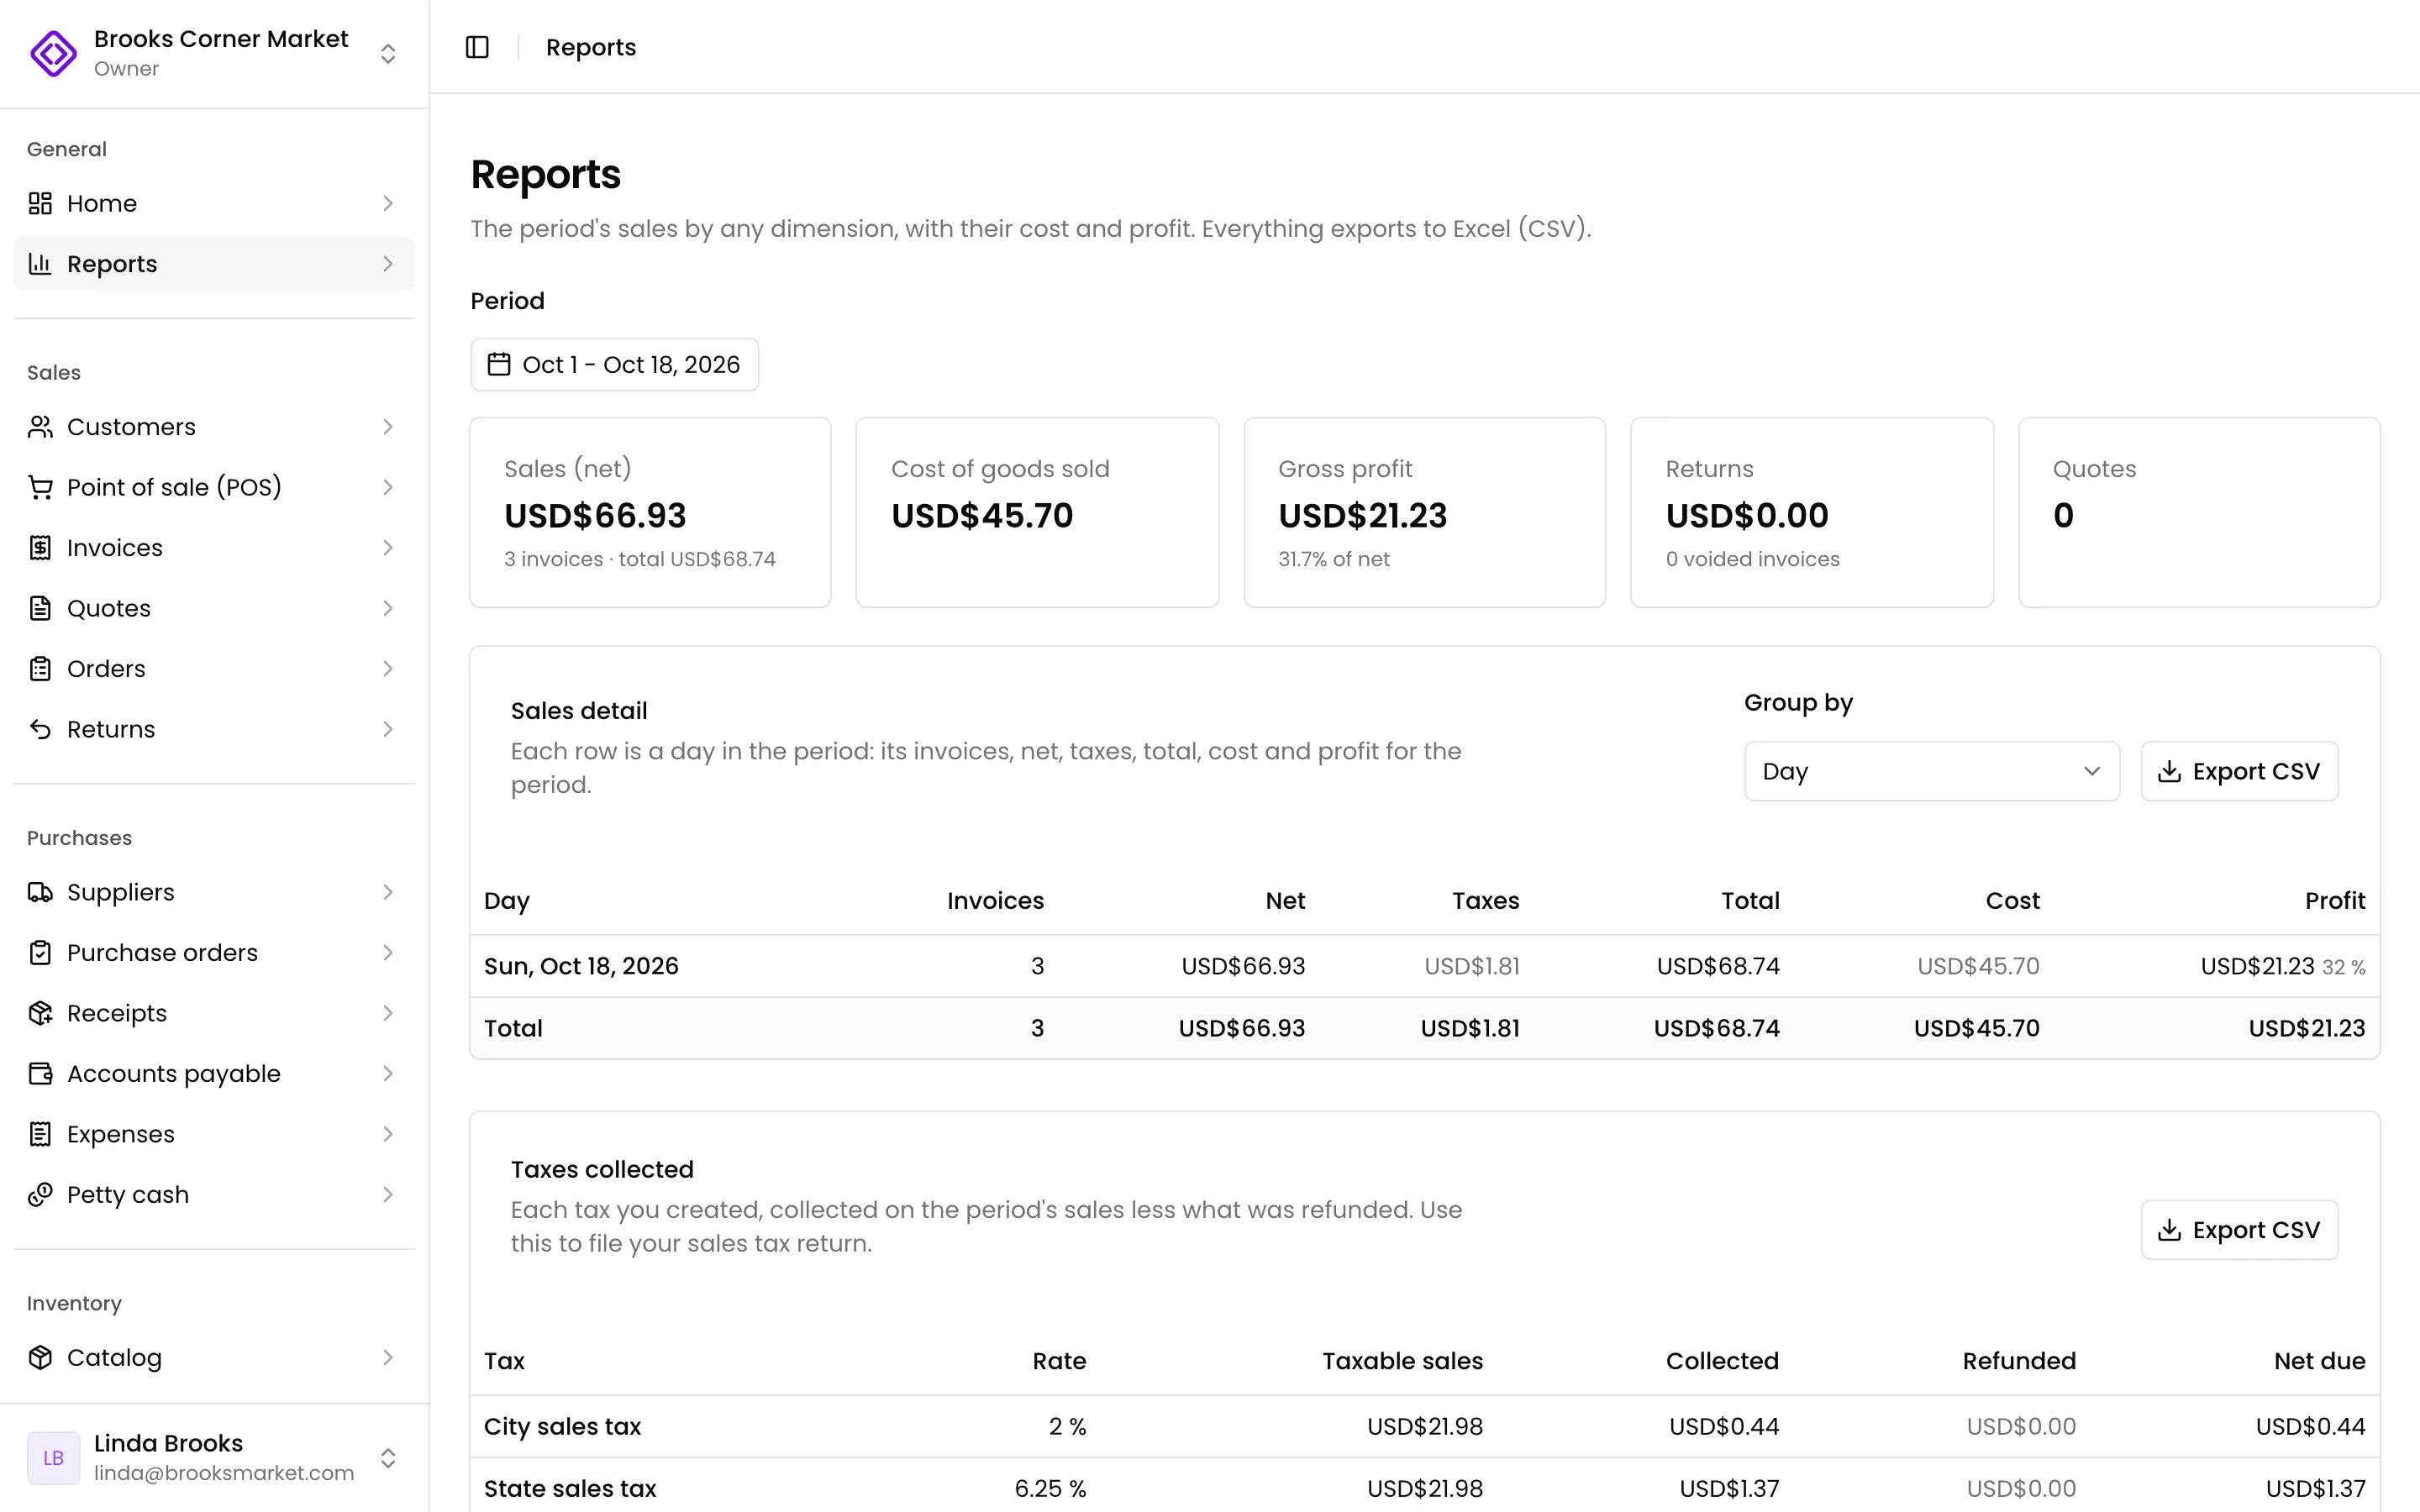Expand the Brooks Corner Market switcher
Viewport: 2420px width, 1512px height.
coord(388,53)
